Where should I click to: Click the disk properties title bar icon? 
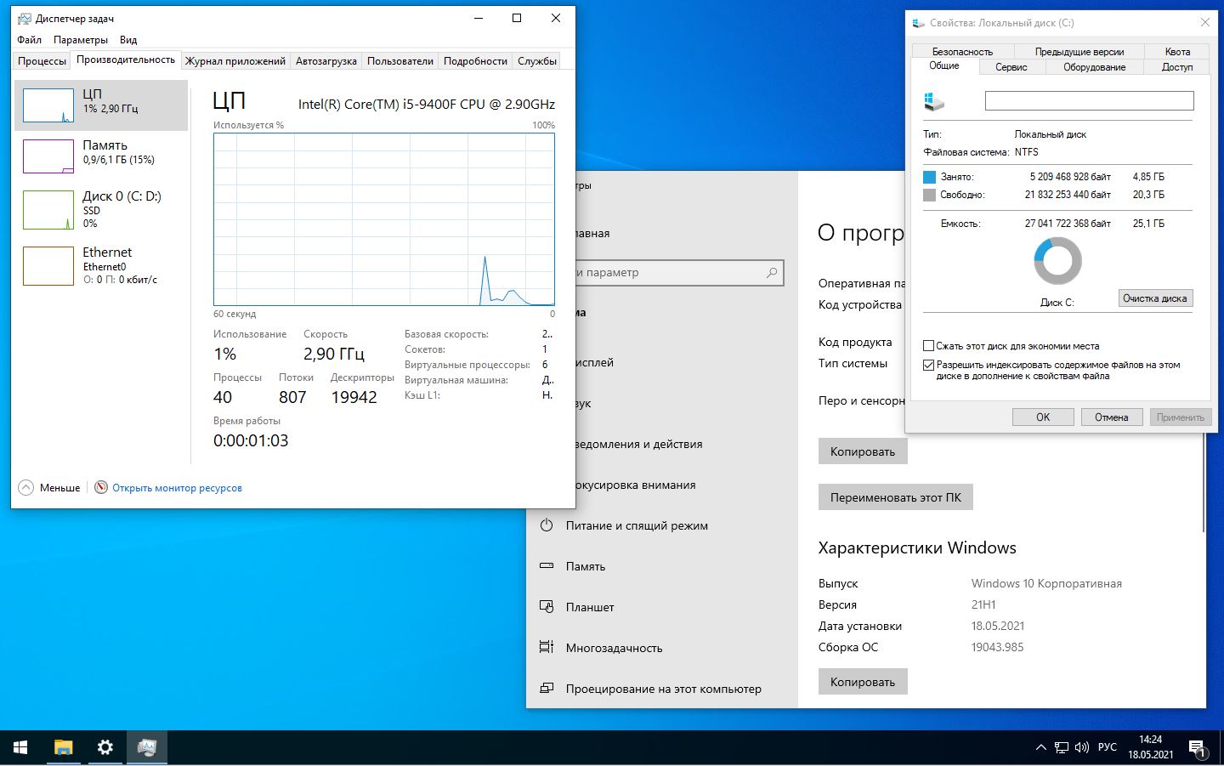tap(919, 23)
